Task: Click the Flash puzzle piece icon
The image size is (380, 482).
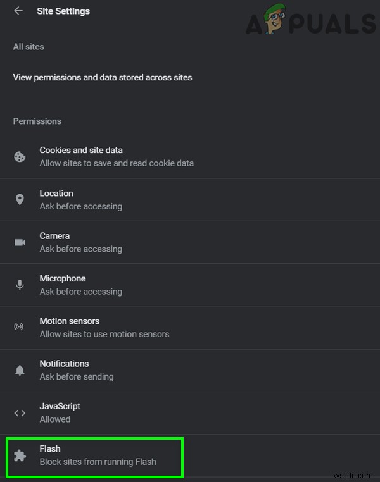Action: point(20,455)
